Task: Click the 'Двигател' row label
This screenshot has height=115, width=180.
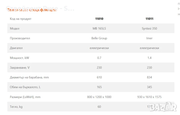Action: [16, 48]
